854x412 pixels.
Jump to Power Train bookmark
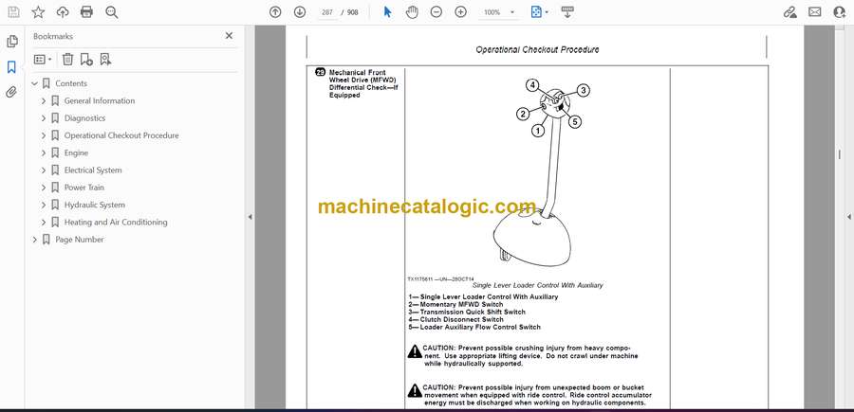coord(84,188)
